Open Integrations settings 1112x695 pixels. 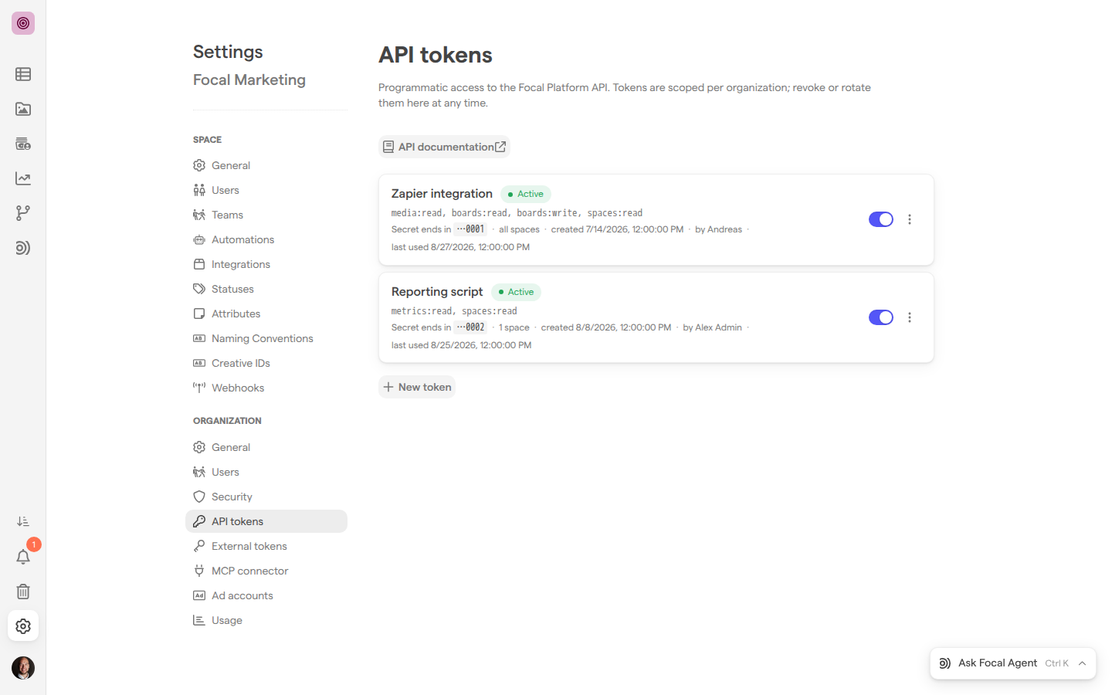point(266,264)
